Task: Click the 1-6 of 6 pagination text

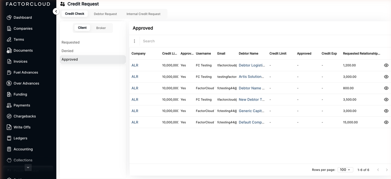Action: point(363,170)
